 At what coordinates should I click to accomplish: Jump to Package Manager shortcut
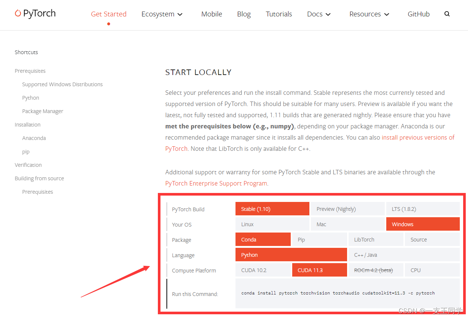tap(43, 111)
